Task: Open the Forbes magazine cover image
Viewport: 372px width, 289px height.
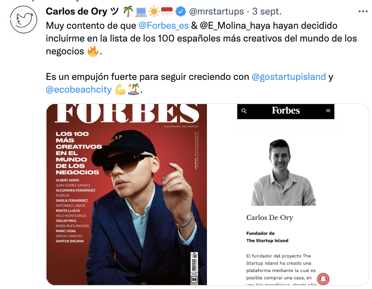Action: coord(126,194)
